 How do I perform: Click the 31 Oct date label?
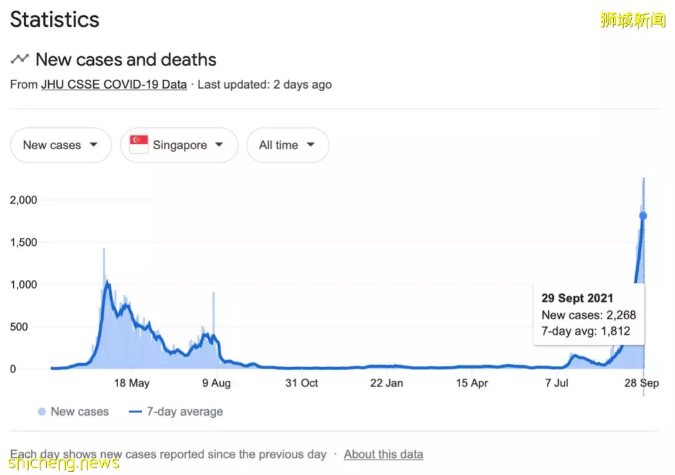tap(302, 383)
